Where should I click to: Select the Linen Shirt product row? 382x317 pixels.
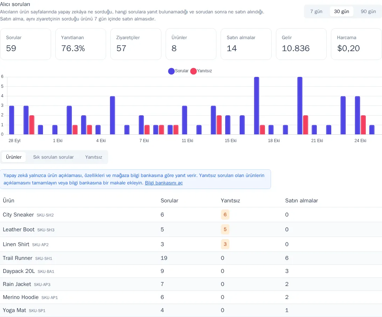[x=191, y=244]
